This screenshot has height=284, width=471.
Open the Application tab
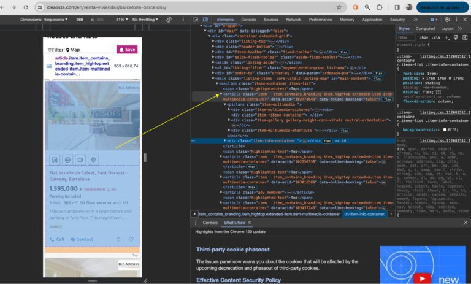[372, 20]
